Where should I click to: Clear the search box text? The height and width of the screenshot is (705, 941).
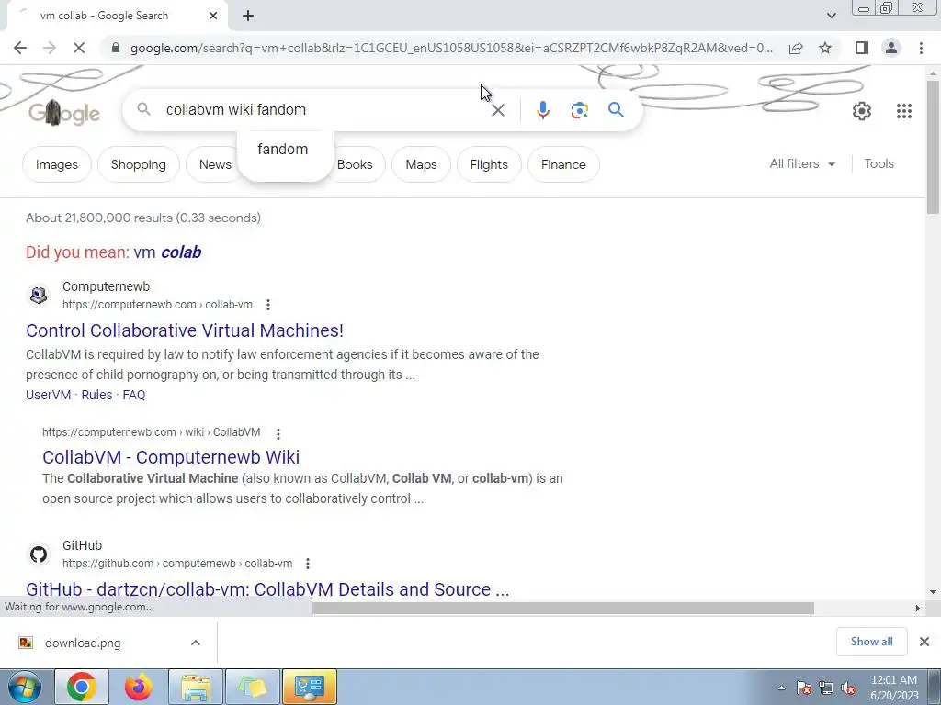[497, 110]
